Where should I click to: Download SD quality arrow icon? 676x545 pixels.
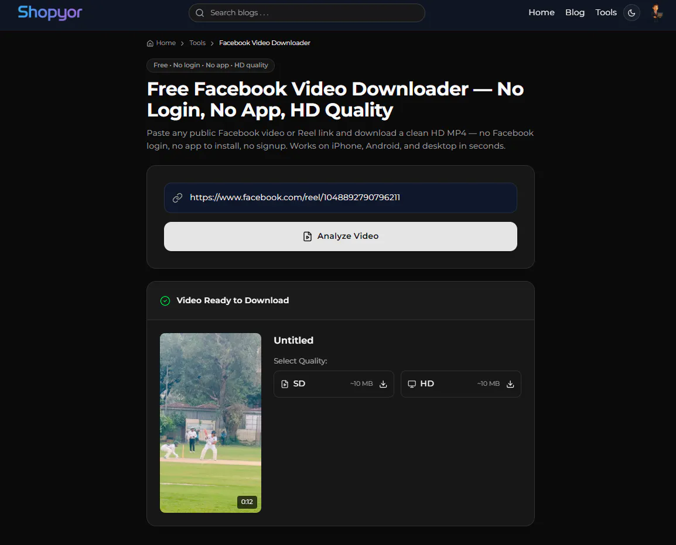383,384
